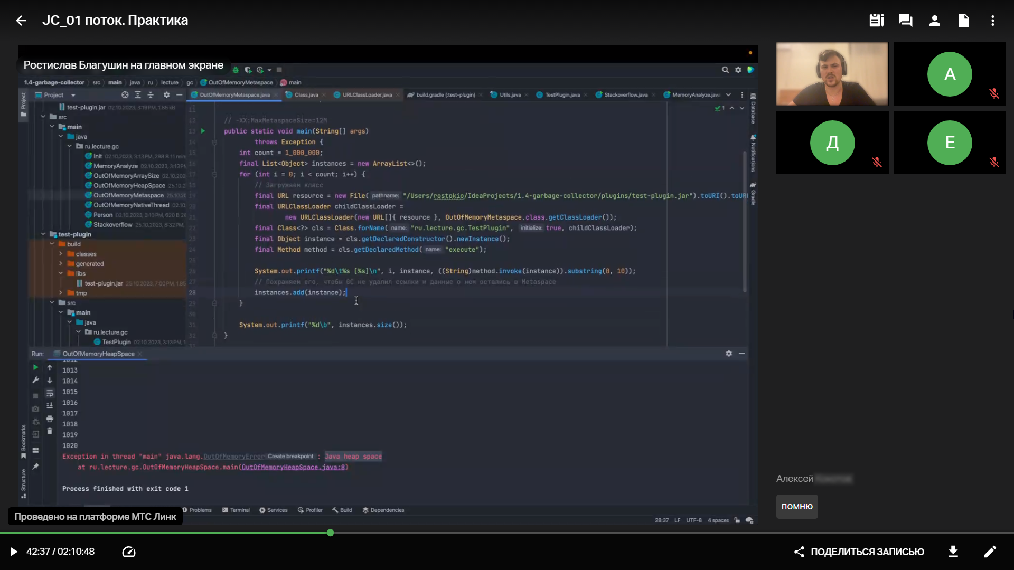
Task: Open Run panel gear options
Action: pos(729,354)
